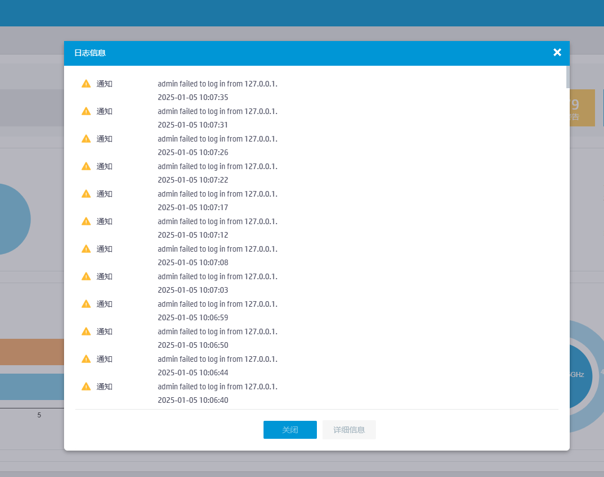Select timestamp 2025-01-05 10:07:35

193,98
